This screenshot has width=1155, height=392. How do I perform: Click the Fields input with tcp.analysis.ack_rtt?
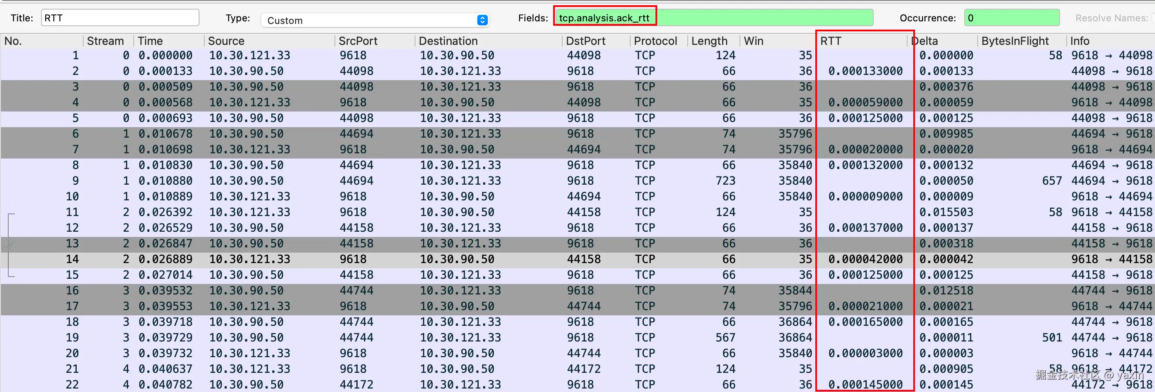[605, 17]
